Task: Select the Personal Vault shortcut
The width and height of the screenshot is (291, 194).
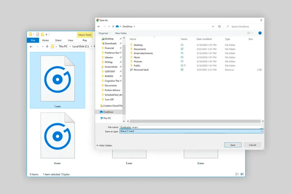Action: click(141, 70)
